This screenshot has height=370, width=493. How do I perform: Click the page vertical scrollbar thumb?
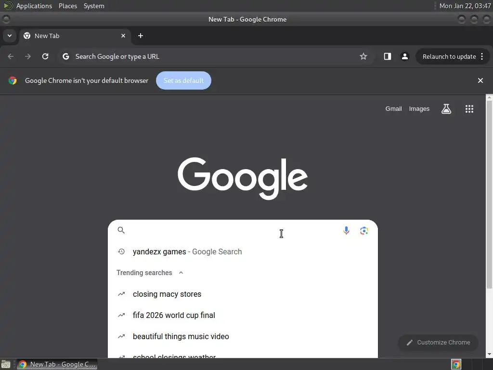point(489,194)
